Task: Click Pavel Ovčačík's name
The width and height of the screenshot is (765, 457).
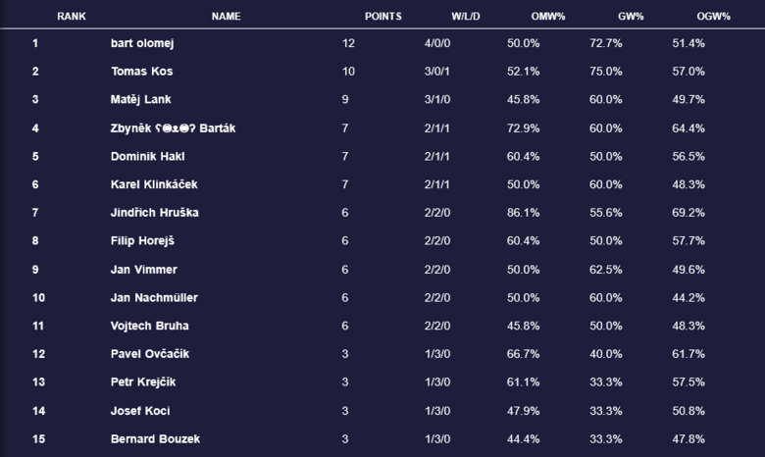Action: (150, 354)
